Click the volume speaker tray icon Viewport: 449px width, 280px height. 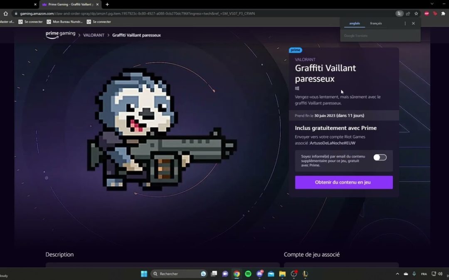point(440,274)
